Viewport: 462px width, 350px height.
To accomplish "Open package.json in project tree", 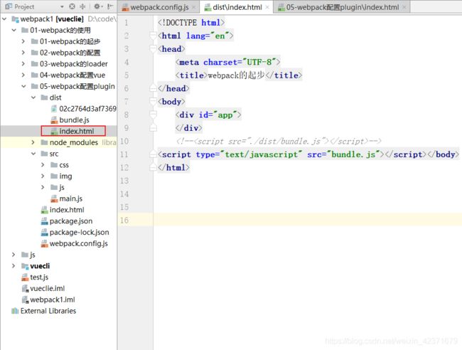I will (70, 221).
